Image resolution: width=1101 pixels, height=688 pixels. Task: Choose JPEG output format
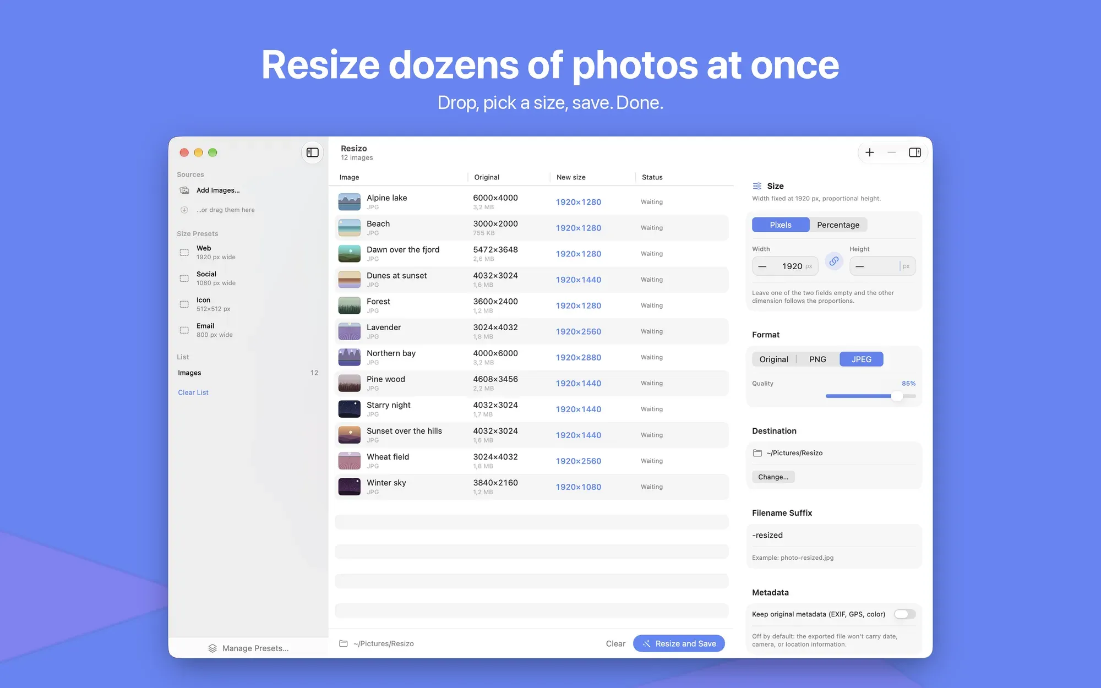pyautogui.click(x=862, y=359)
